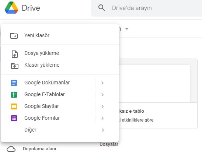Choose Yeni klasör from the menu

pyautogui.click(x=60, y=35)
